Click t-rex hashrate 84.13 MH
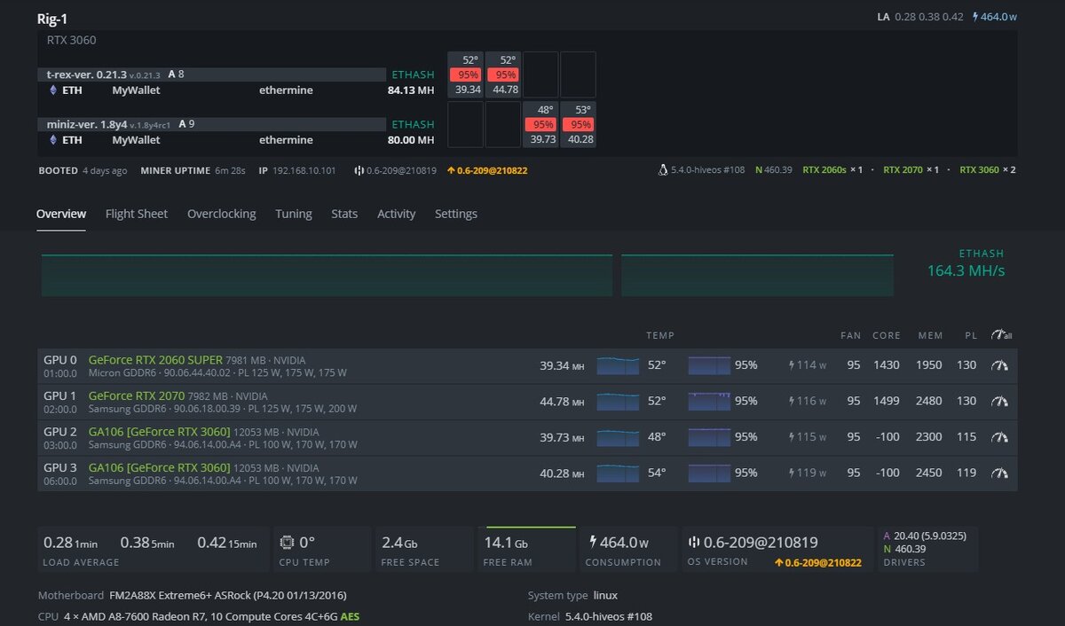The image size is (1065, 626). click(411, 90)
